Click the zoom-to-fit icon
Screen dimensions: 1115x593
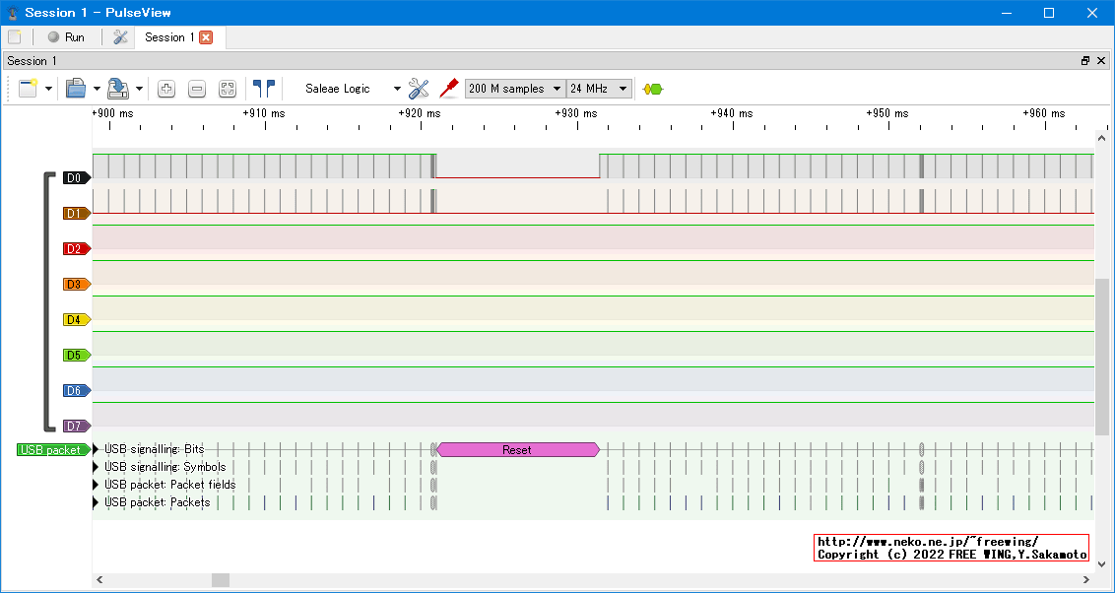point(228,89)
